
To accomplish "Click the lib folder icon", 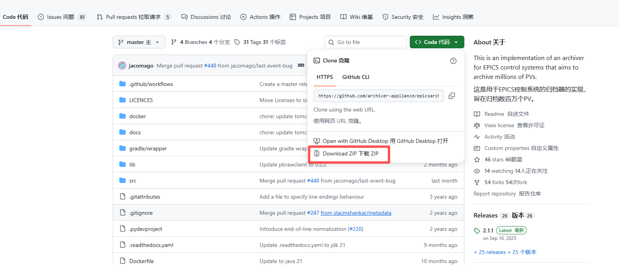I will click(122, 164).
